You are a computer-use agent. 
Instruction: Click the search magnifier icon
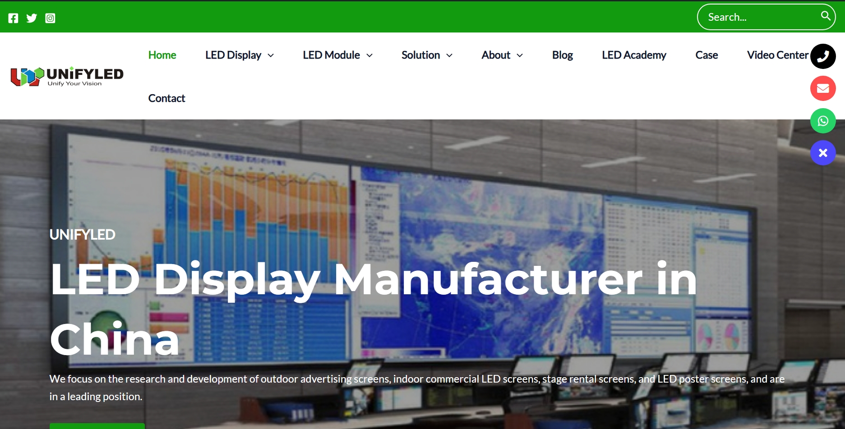(826, 16)
